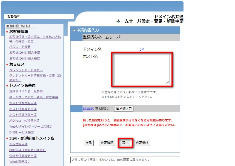This screenshot has height=166, width=235.
Task: Click the お支払い menu heading
Action: coord(17,64)
